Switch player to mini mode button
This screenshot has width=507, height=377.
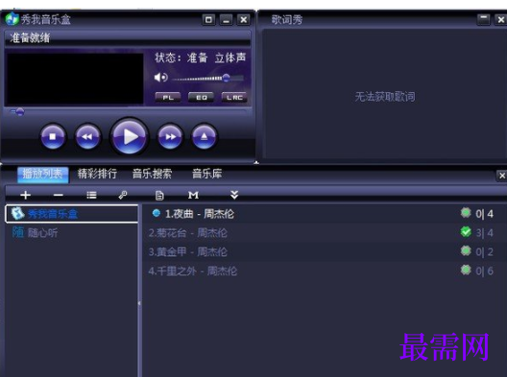pos(208,20)
